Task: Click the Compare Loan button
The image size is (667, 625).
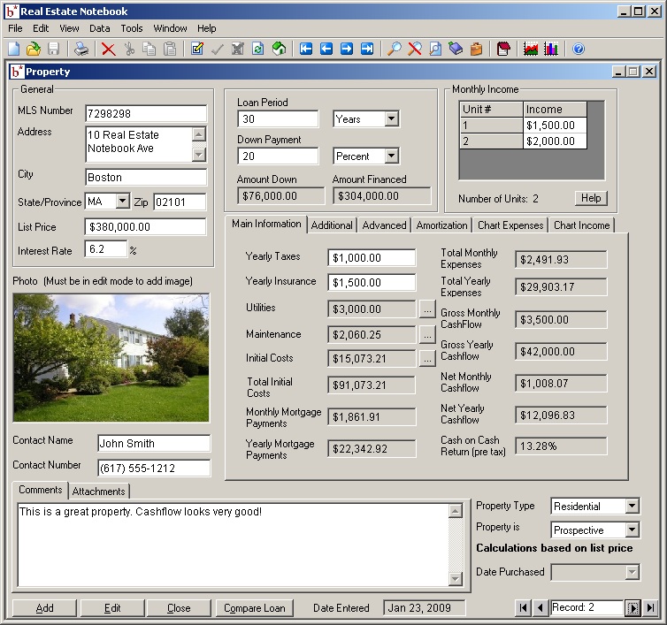Action: [x=255, y=608]
